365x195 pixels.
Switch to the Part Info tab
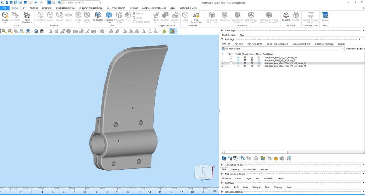coord(238,44)
